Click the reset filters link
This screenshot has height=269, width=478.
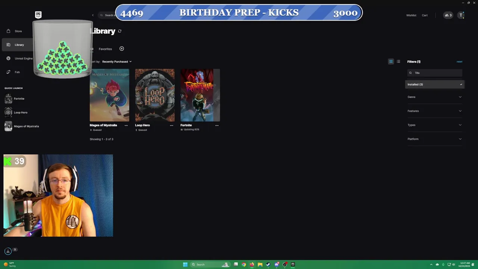pyautogui.click(x=459, y=62)
